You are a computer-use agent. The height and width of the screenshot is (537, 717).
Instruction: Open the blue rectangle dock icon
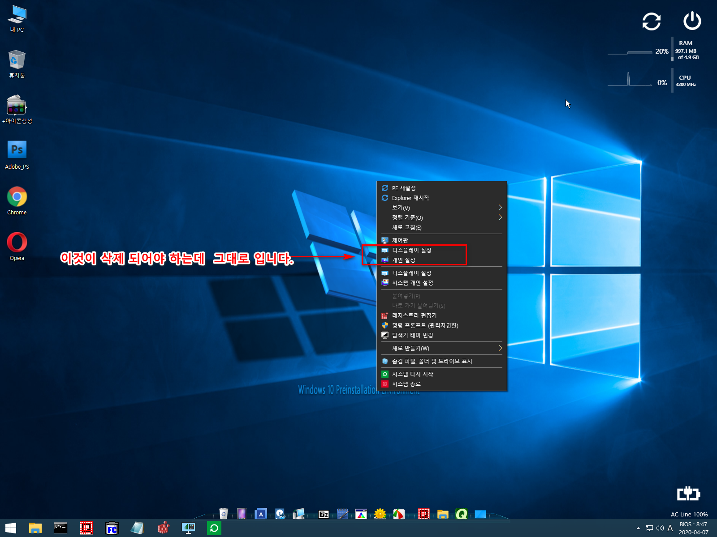pyautogui.click(x=480, y=514)
